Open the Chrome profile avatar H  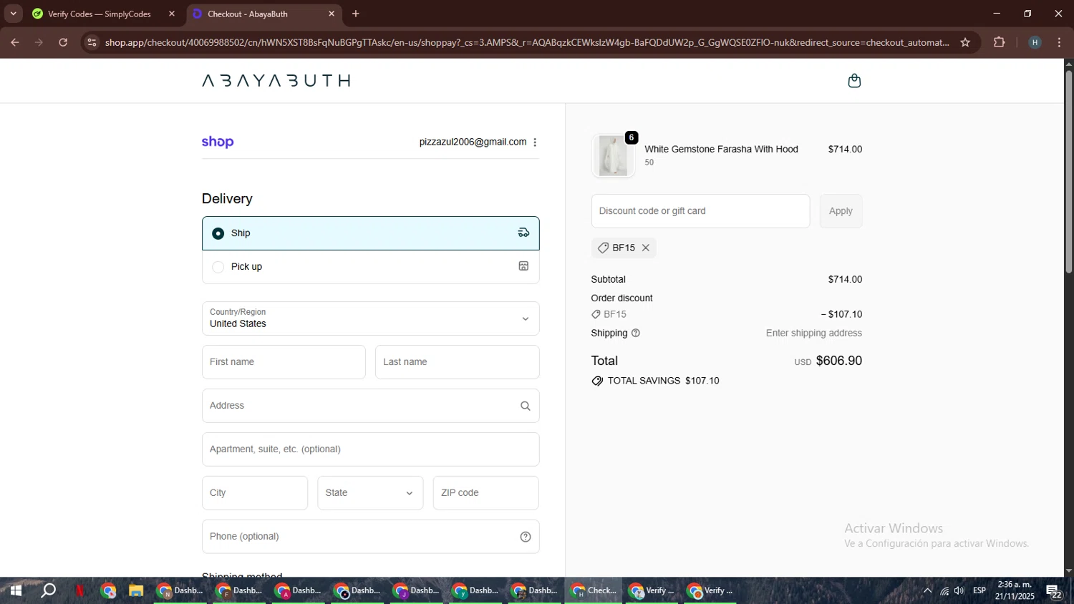pos(1035,42)
